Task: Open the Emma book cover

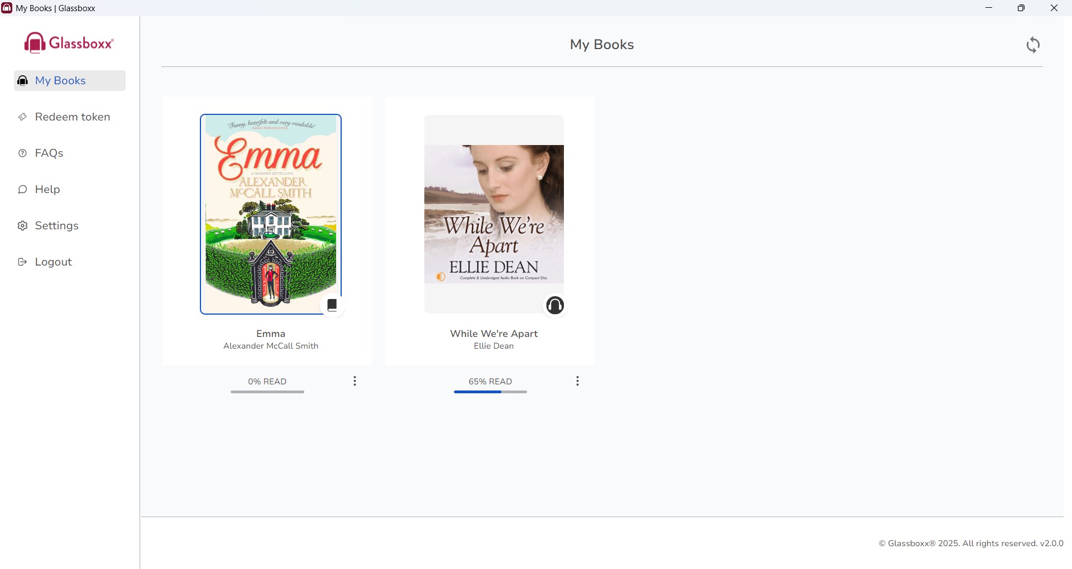Action: [x=271, y=214]
